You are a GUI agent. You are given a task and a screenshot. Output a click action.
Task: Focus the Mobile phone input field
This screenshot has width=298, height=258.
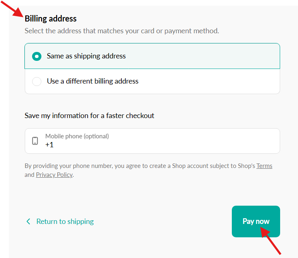(162, 141)
